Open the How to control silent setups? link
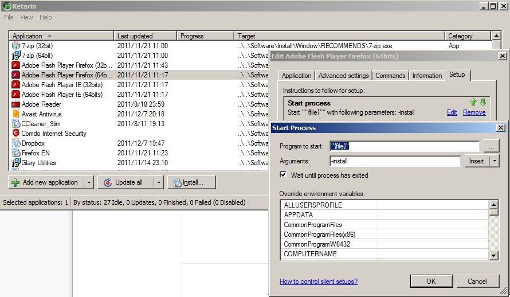This screenshot has height=297, width=510. coord(319,282)
